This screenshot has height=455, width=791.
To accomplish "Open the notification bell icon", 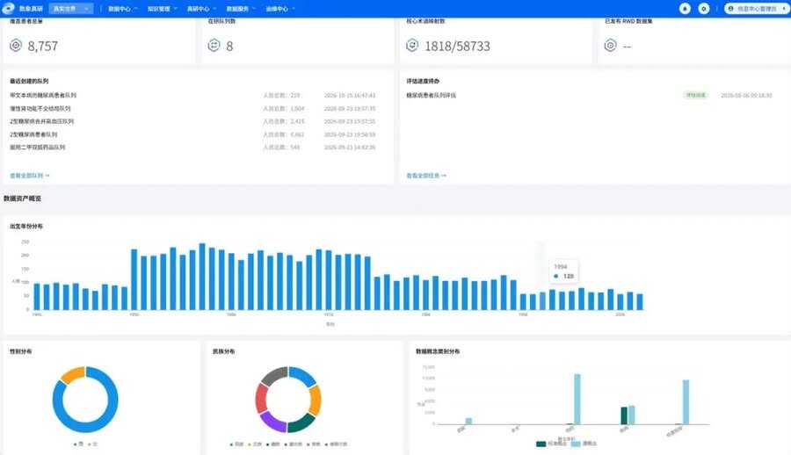I will click(685, 9).
